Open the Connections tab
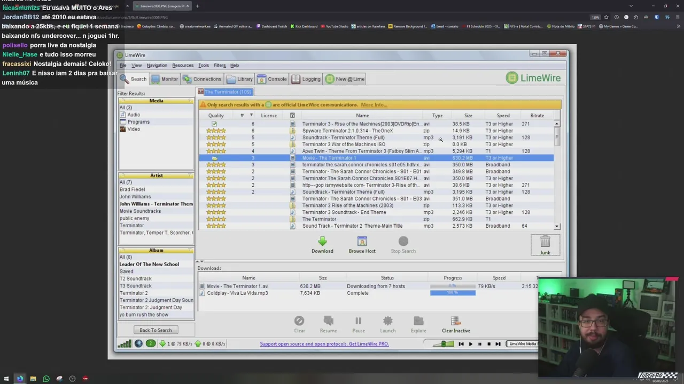 tap(201, 79)
